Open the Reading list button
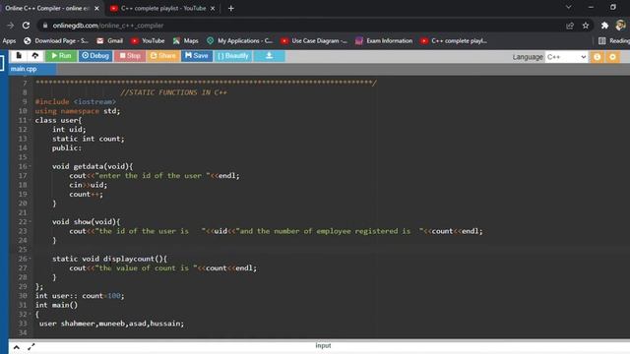The width and height of the screenshot is (630, 354). 614,41
